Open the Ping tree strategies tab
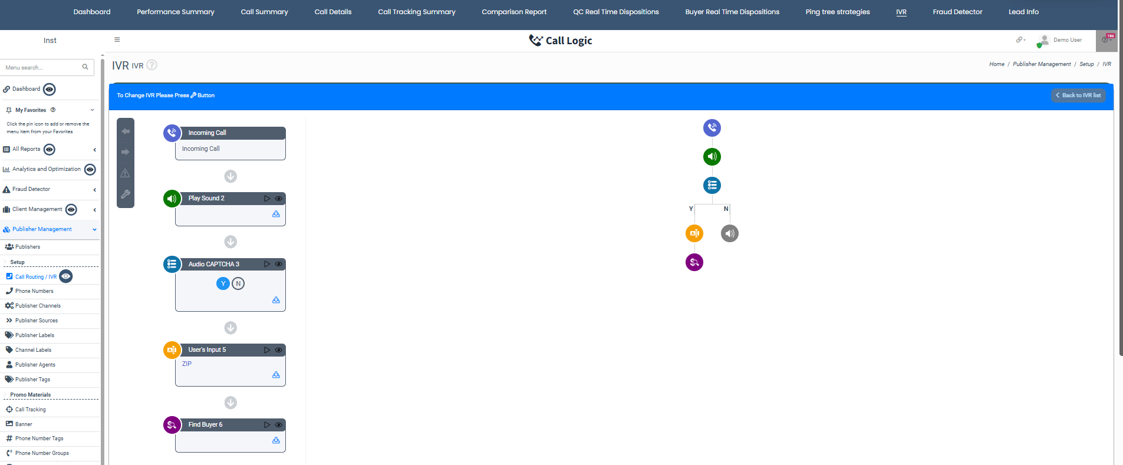The height and width of the screenshot is (465, 1123). [838, 12]
